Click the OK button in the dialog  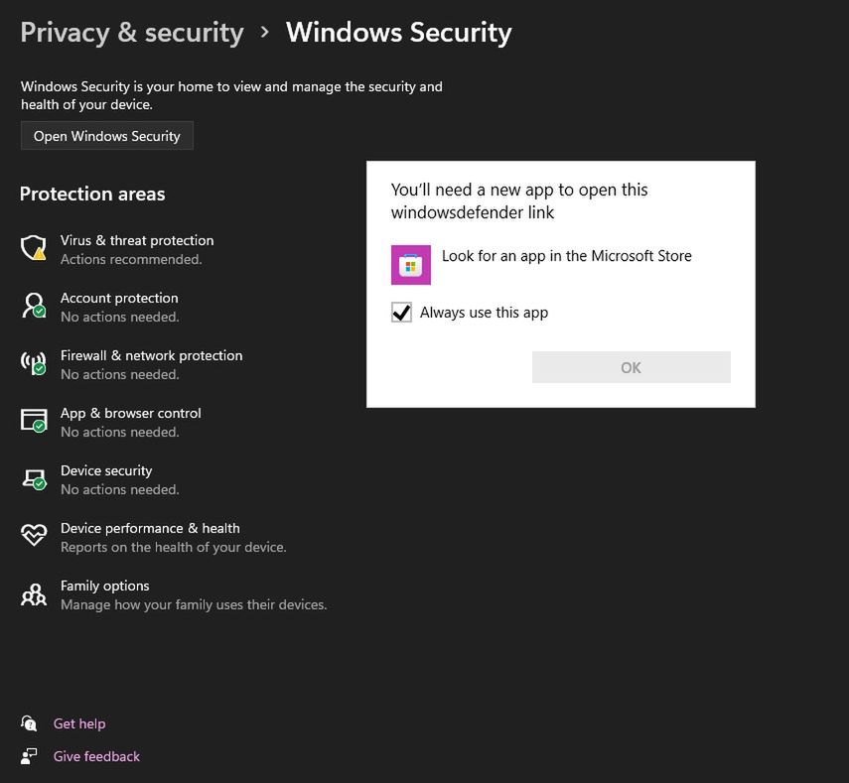(631, 367)
